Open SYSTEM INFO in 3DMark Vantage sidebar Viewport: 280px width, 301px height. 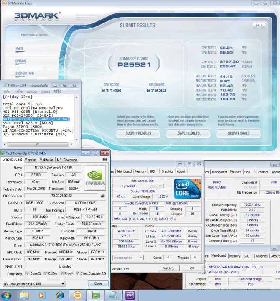click(x=25, y=73)
